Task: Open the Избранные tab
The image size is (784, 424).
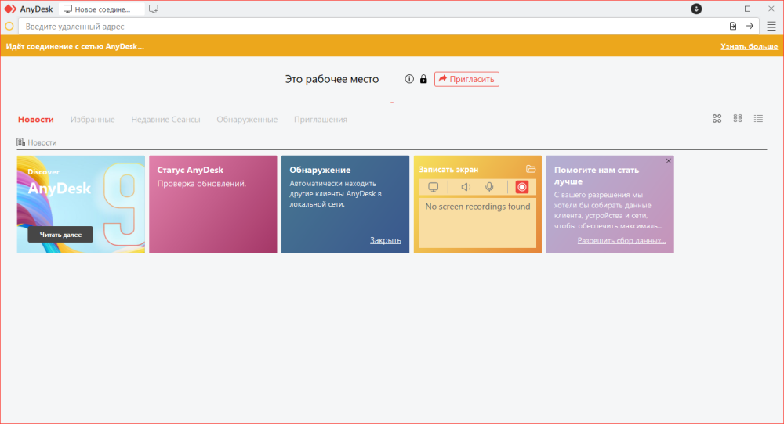Action: [x=93, y=120]
